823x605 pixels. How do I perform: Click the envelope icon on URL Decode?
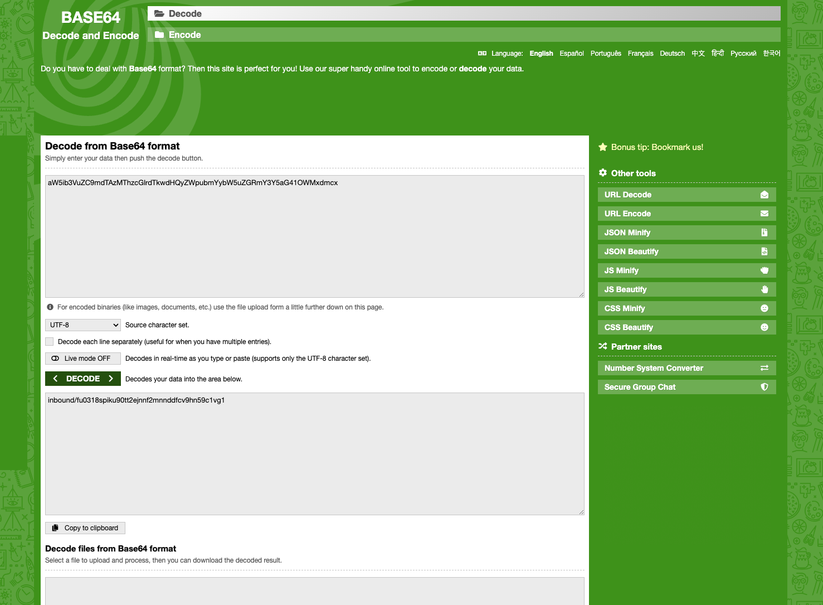pyautogui.click(x=764, y=195)
